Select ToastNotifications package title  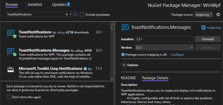[35, 32]
